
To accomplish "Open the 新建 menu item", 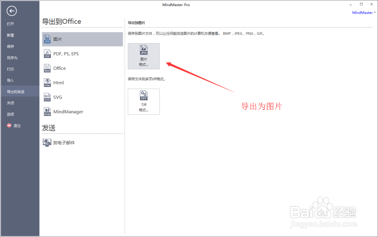I will (10, 35).
